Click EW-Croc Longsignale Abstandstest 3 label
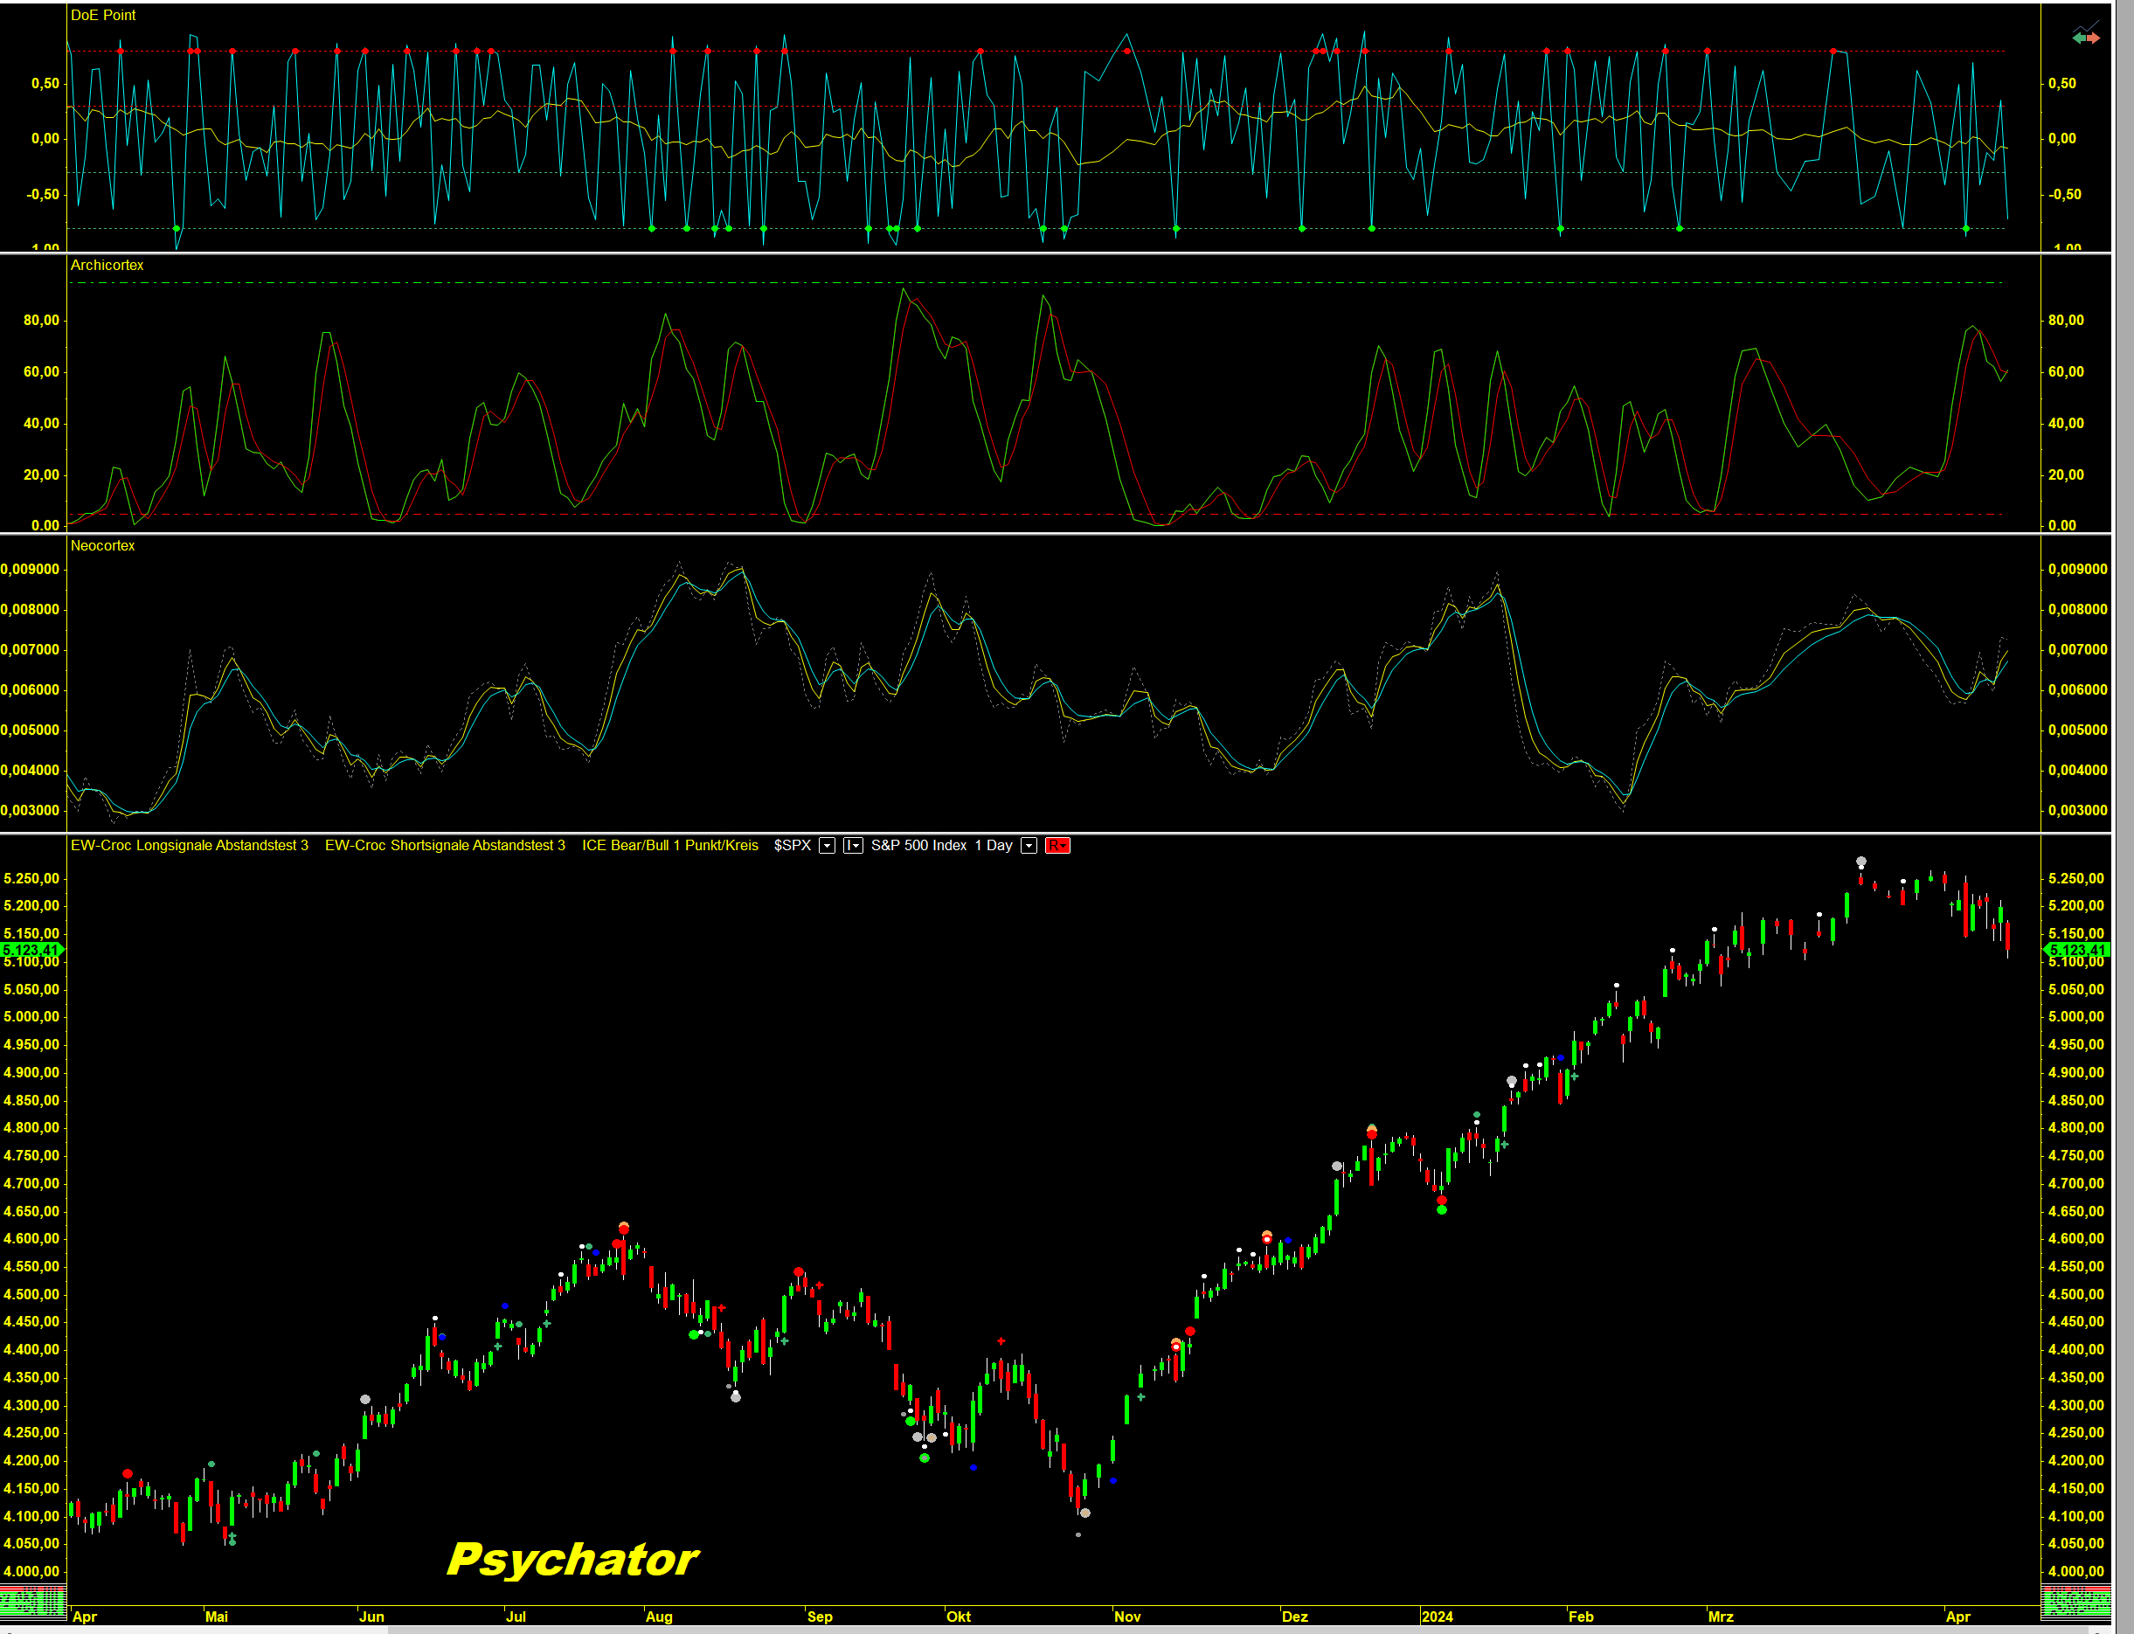The width and height of the screenshot is (2134, 1634). pos(189,845)
